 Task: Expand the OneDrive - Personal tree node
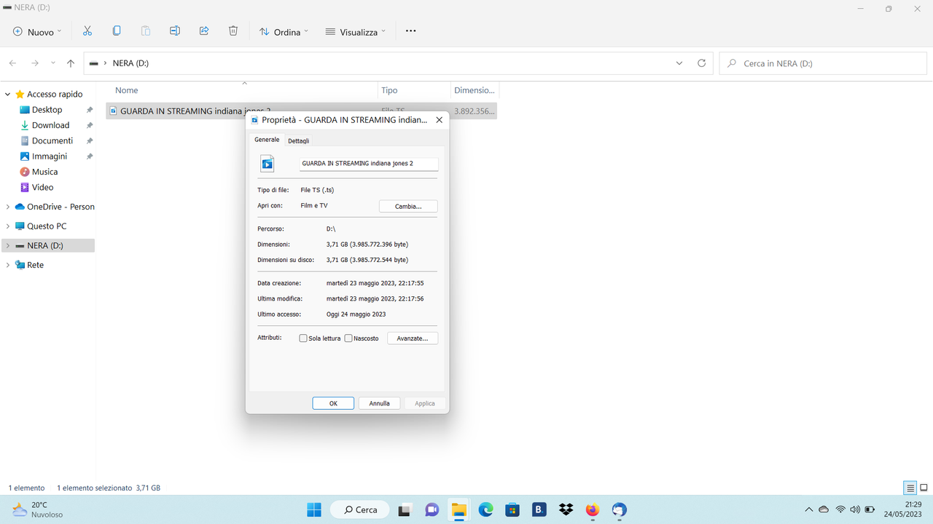(x=8, y=207)
